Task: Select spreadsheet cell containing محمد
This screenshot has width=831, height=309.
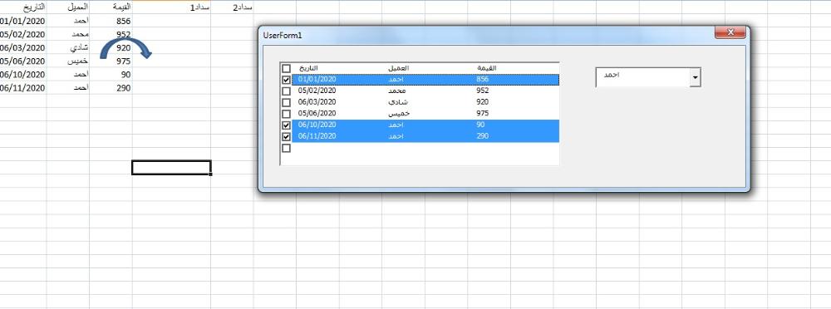Action: 68,34
